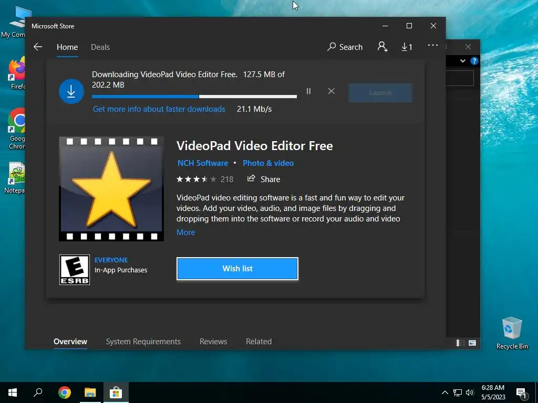Viewport: 538px width, 403px height.
Task: Open the notification center icon
Action: [x=521, y=393]
